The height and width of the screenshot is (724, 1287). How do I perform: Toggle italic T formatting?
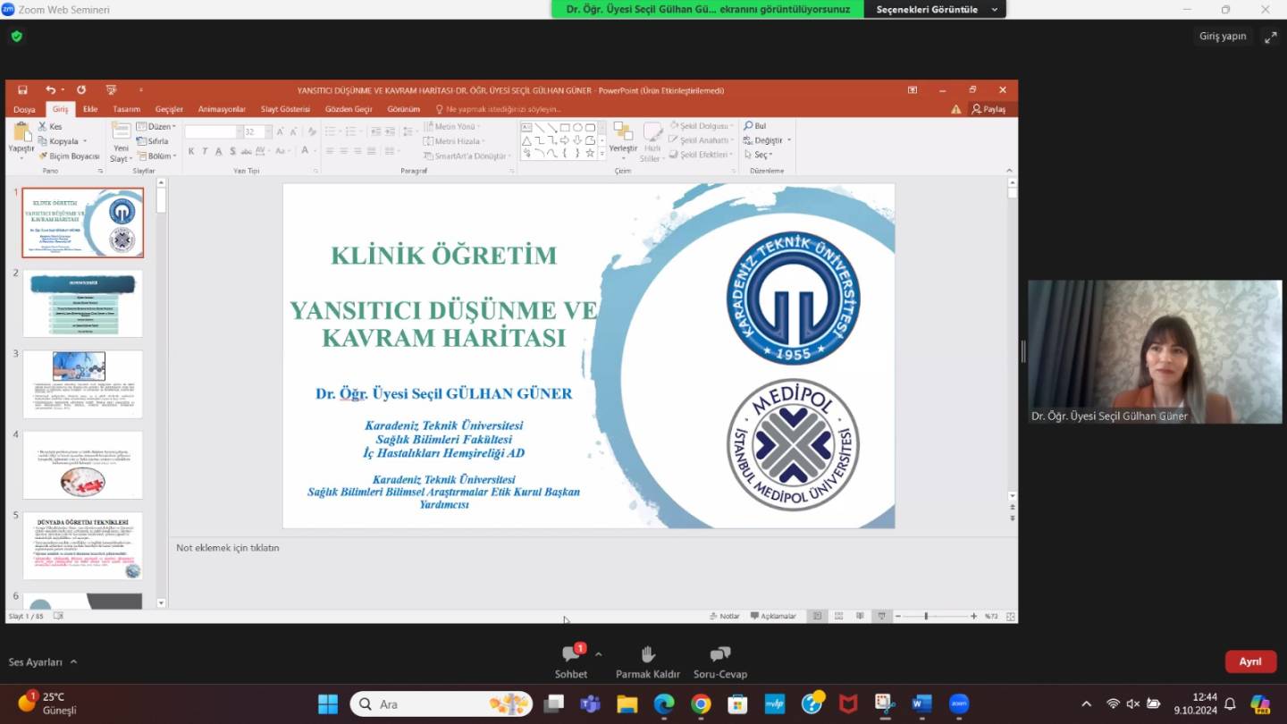[205, 152]
